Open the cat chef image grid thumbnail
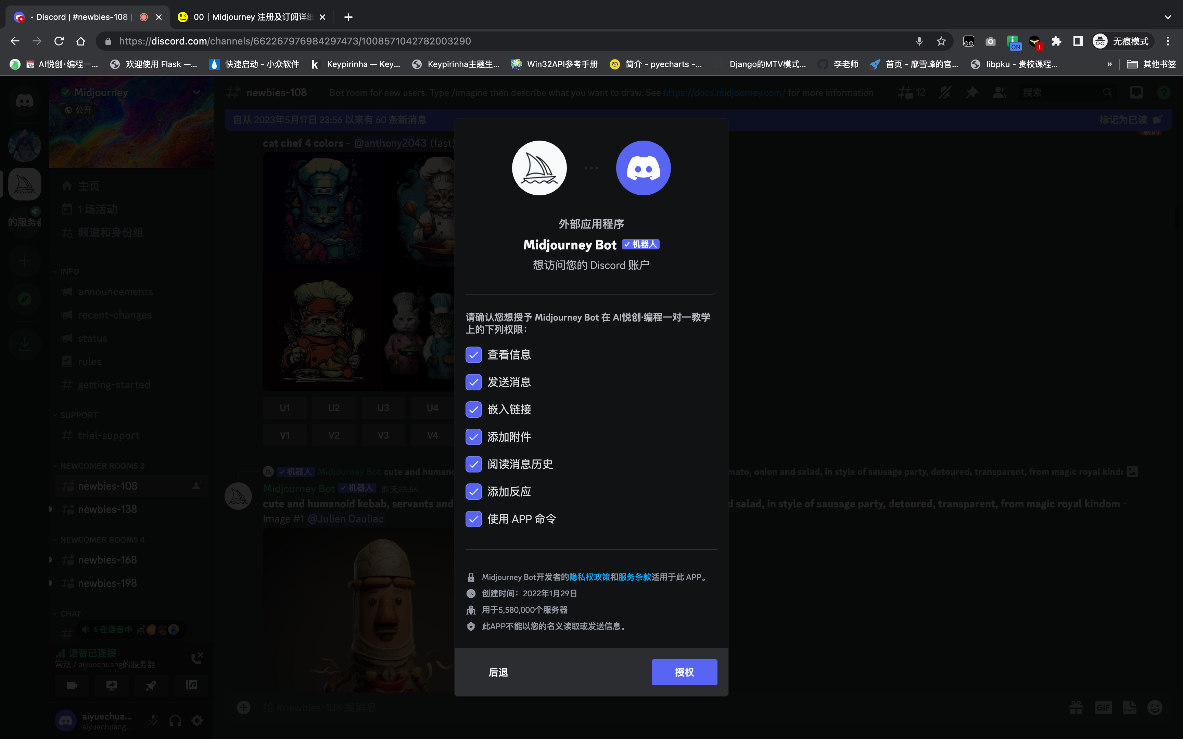This screenshot has width=1183, height=739. coord(358,271)
